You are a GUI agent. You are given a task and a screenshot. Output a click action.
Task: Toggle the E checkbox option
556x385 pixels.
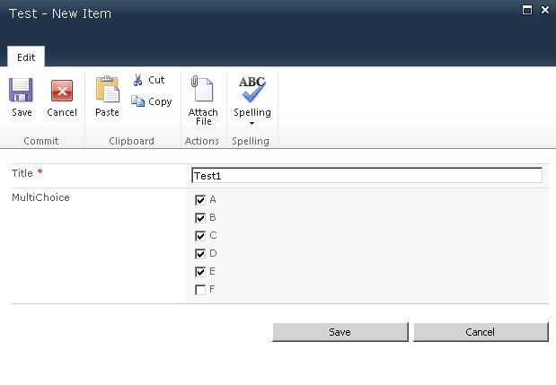(x=200, y=272)
